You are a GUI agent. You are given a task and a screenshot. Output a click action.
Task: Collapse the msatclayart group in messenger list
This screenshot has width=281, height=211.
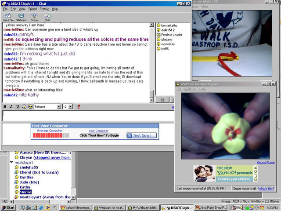pos(12,162)
